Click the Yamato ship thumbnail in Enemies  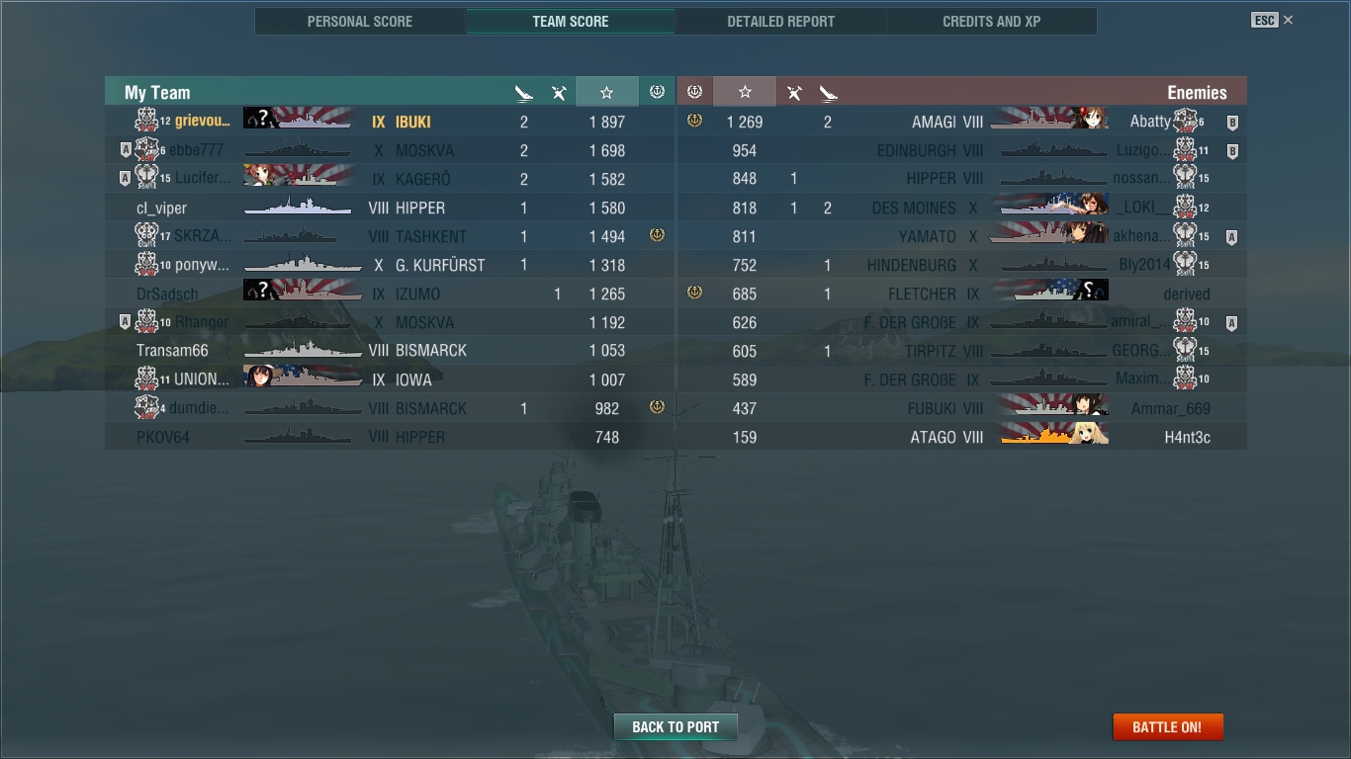(x=1048, y=236)
